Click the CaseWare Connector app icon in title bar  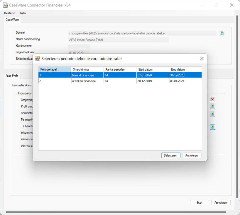[x=6, y=5]
